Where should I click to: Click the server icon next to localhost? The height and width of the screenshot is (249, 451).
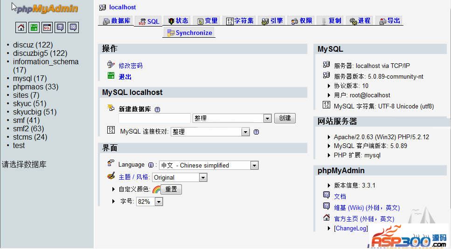pos(103,7)
